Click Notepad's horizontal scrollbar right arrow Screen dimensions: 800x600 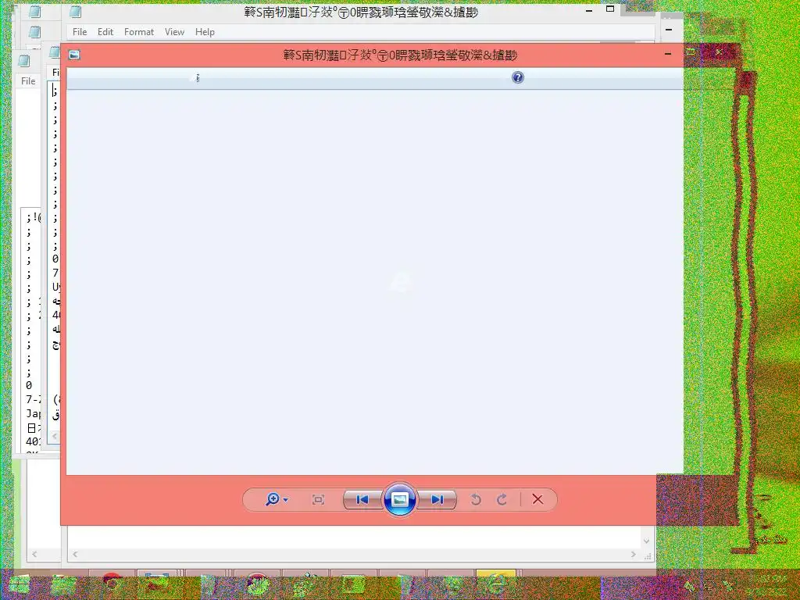click(633, 554)
